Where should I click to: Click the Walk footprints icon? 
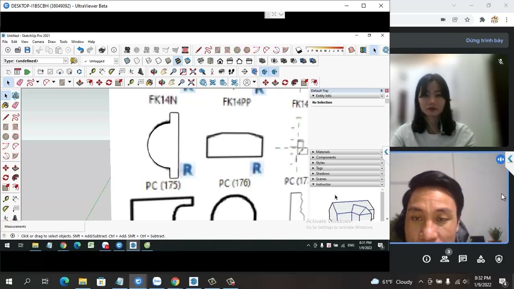click(231, 72)
